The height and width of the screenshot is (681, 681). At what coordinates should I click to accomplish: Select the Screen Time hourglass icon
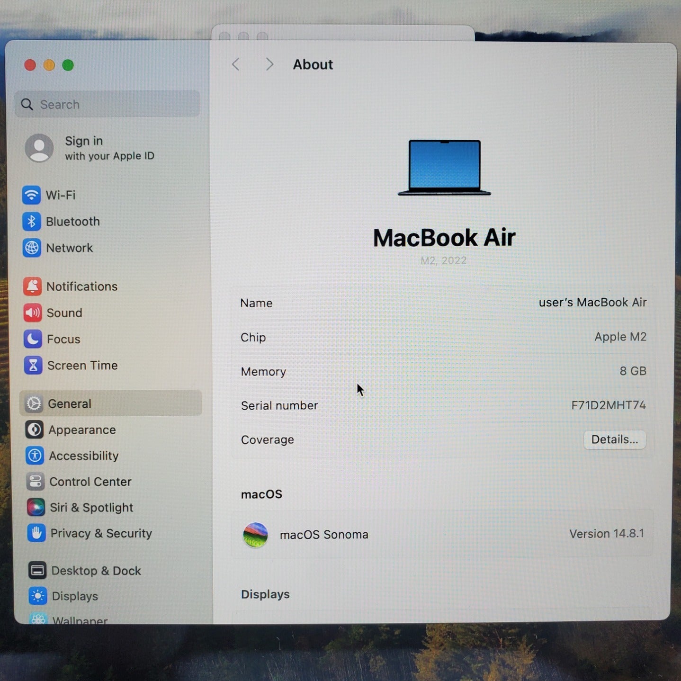coord(33,365)
